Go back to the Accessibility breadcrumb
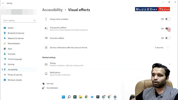178x100 pixels. coord(52,10)
